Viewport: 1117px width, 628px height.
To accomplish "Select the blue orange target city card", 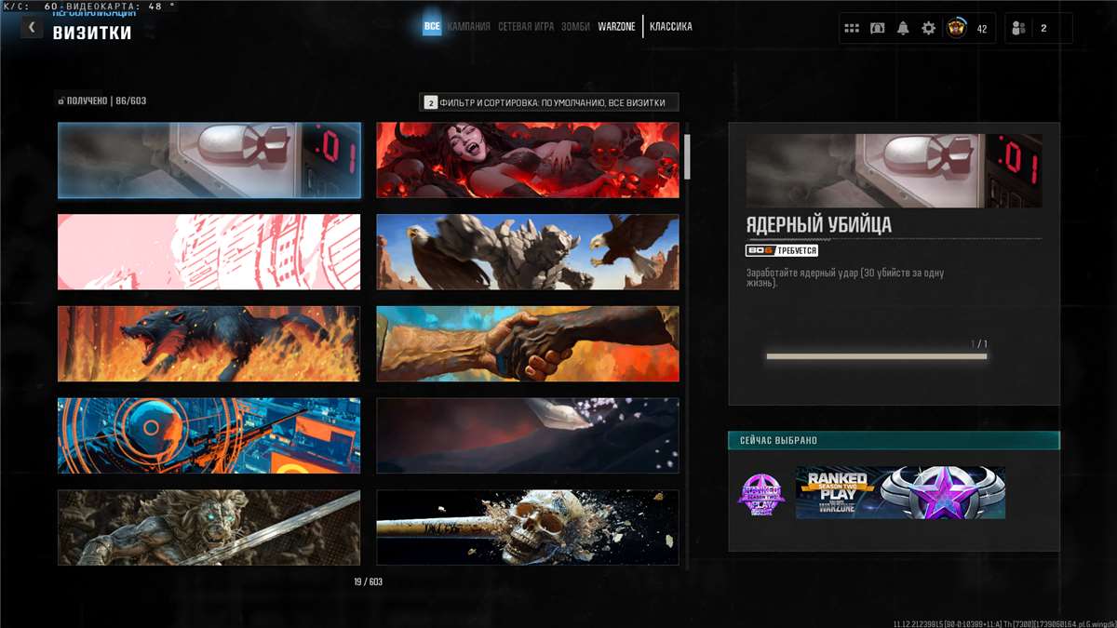I will 209,436.
